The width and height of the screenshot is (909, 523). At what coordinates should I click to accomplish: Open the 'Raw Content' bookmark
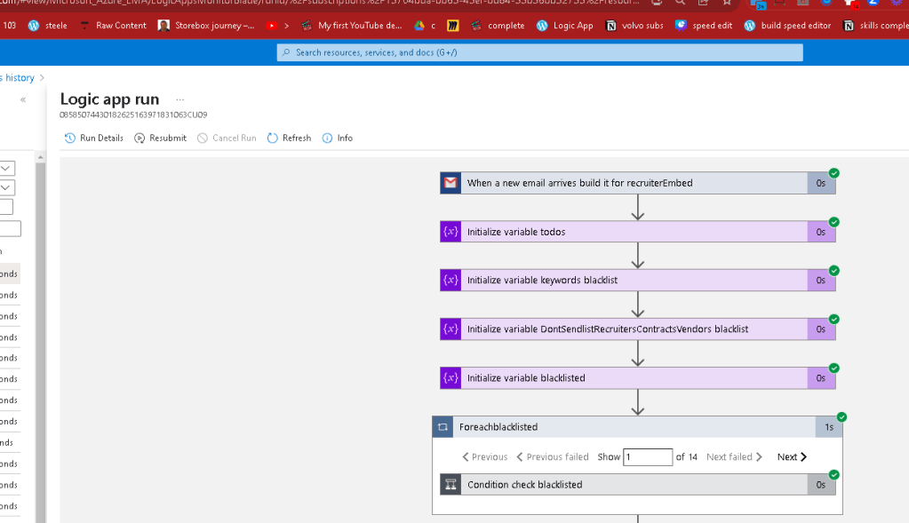[x=113, y=26]
